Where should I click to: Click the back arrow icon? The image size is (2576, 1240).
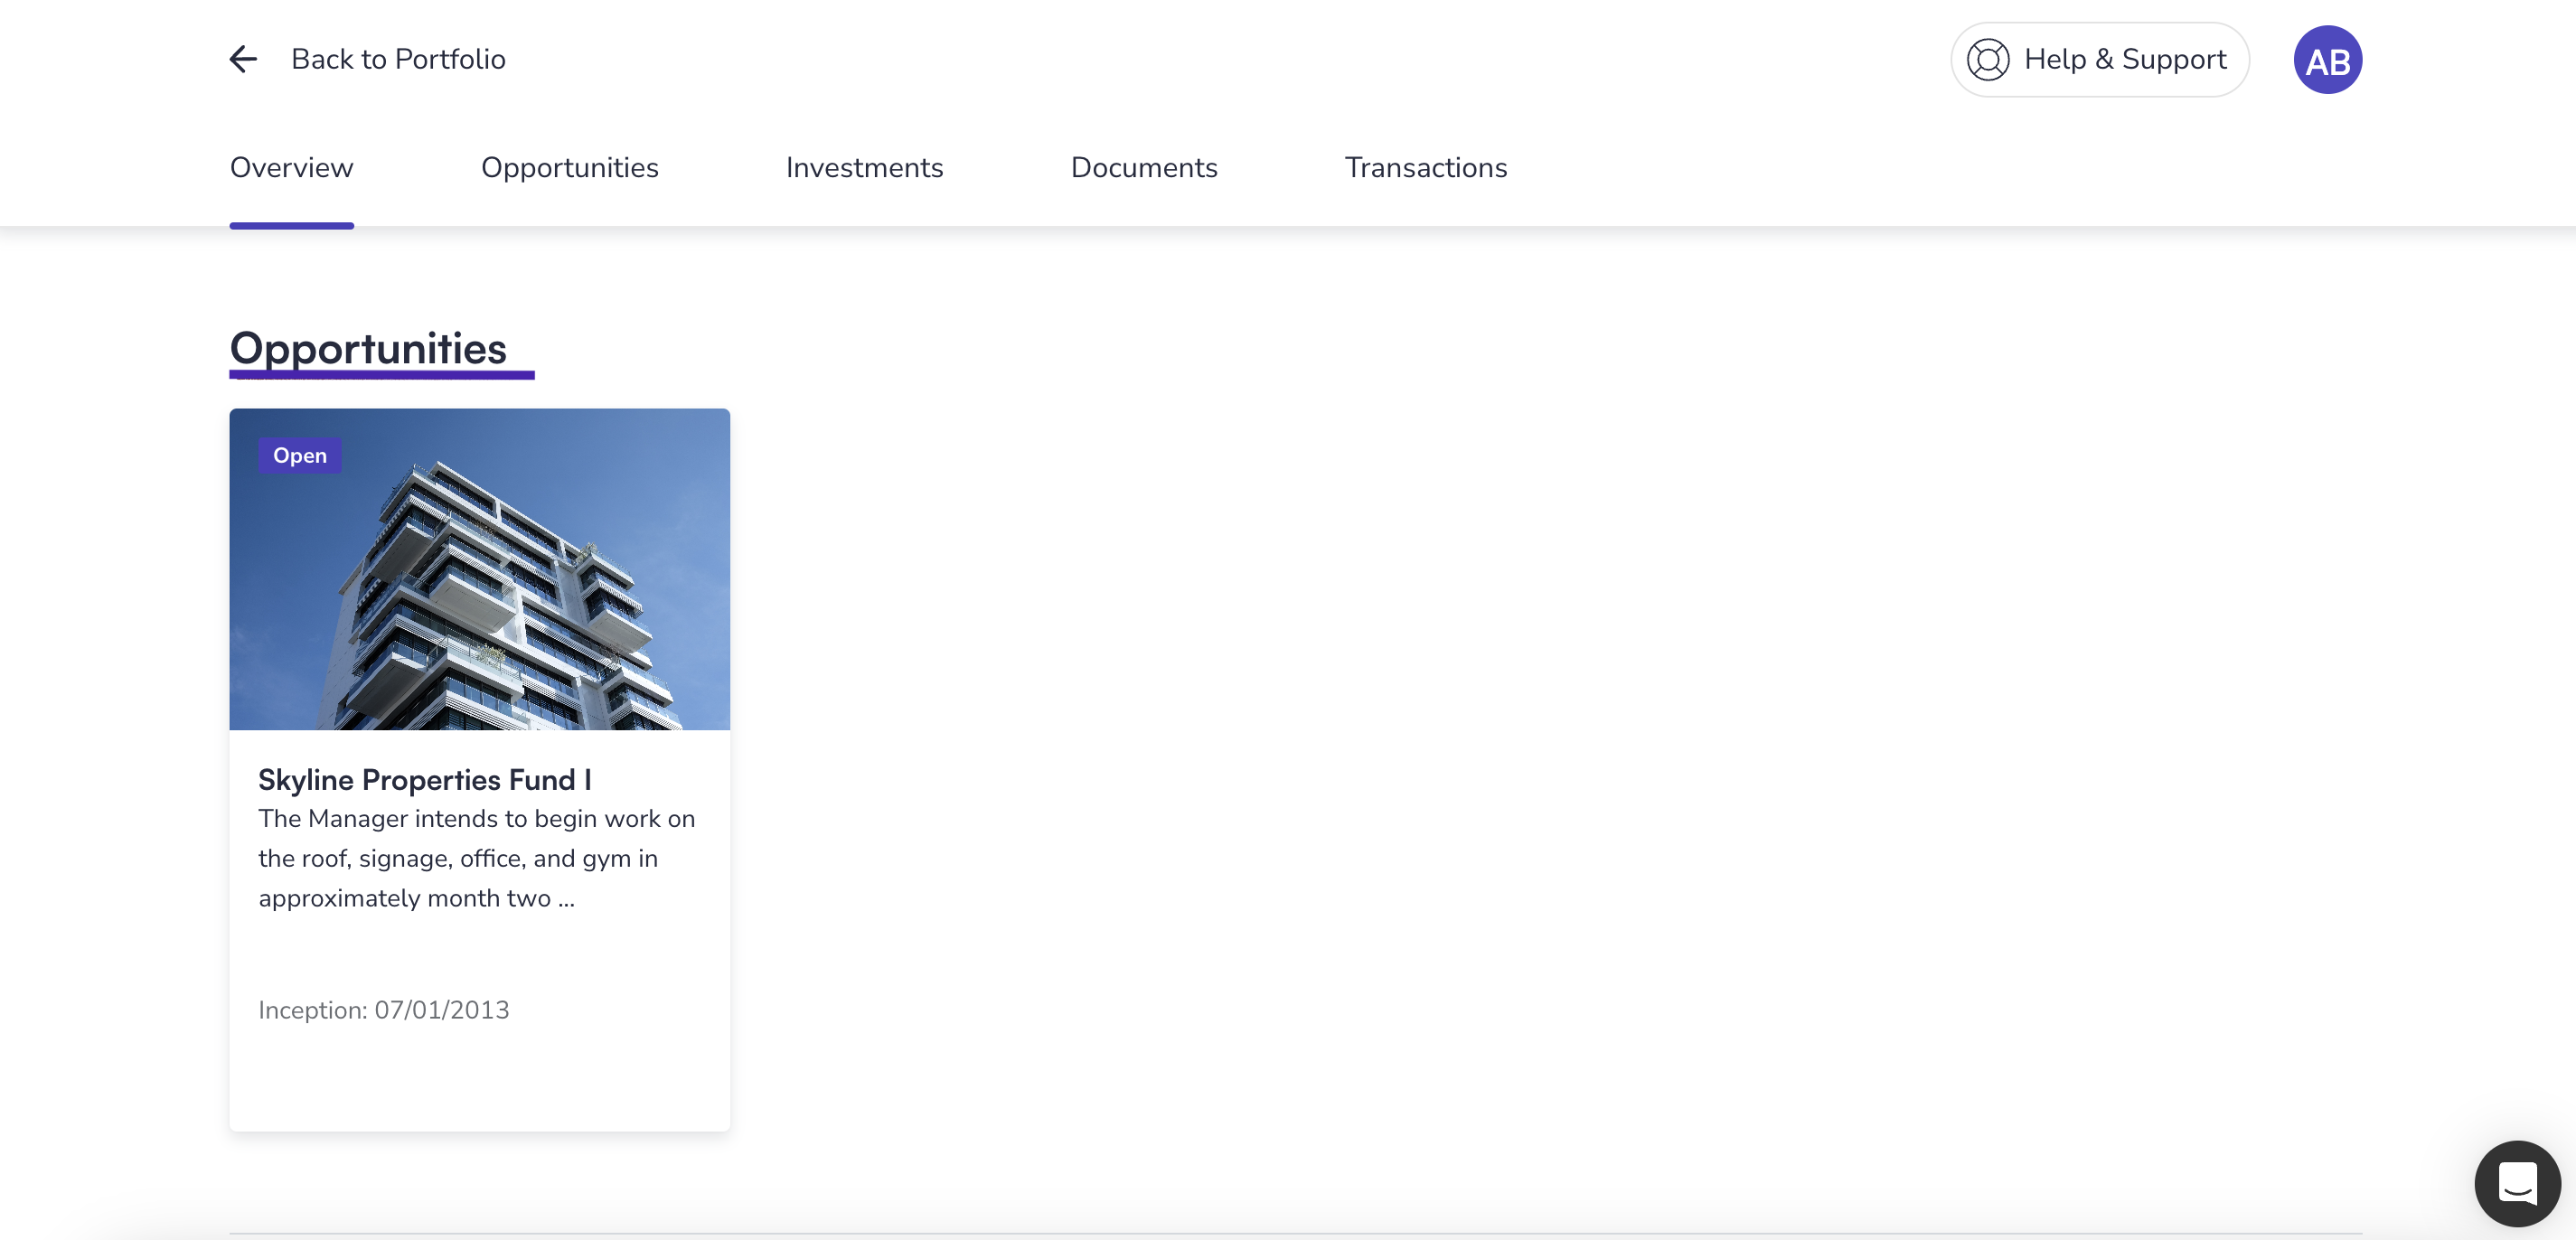tap(243, 59)
